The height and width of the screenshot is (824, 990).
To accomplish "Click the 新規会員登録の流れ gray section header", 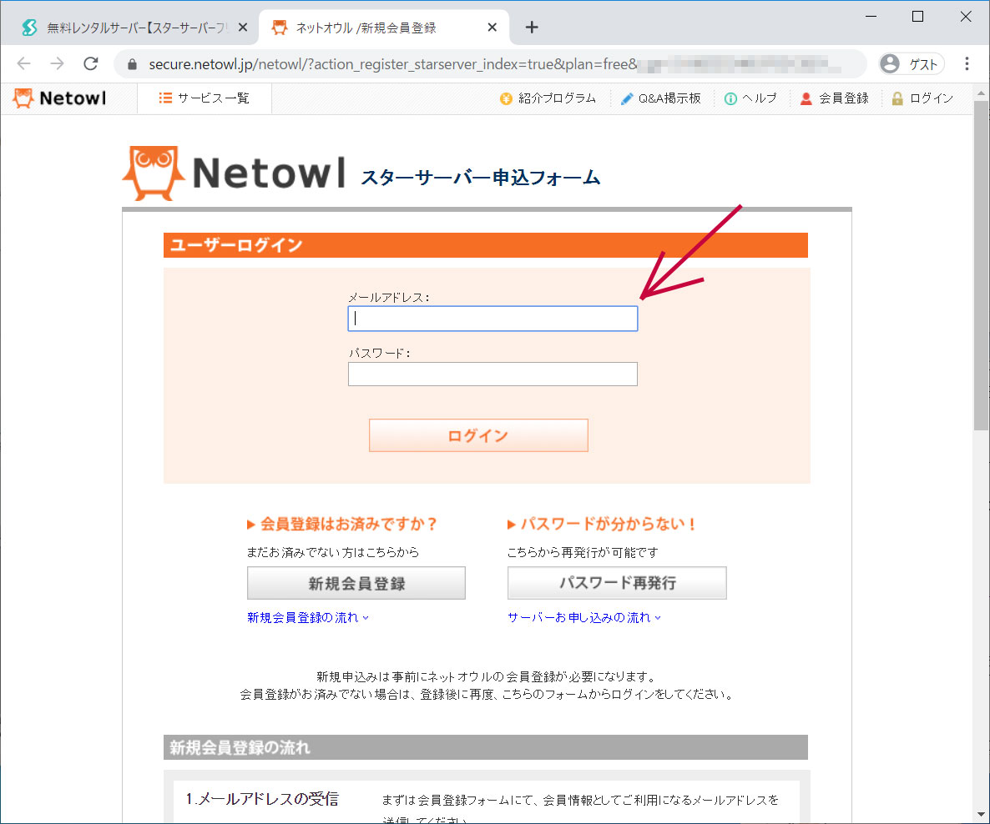I will point(486,747).
